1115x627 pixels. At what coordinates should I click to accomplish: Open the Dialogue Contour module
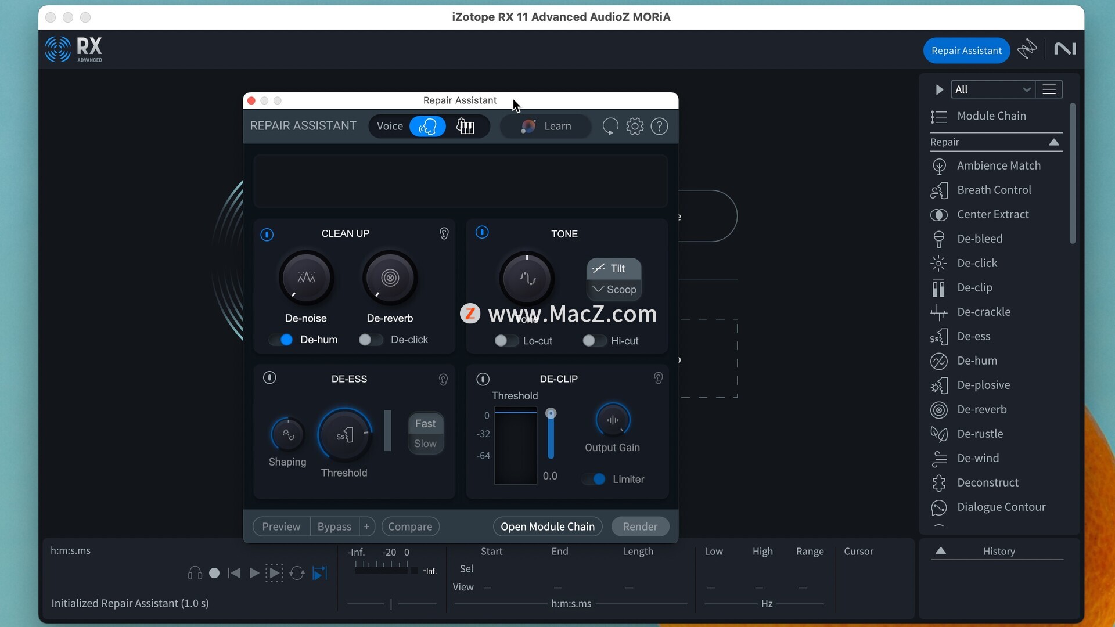pyautogui.click(x=996, y=507)
